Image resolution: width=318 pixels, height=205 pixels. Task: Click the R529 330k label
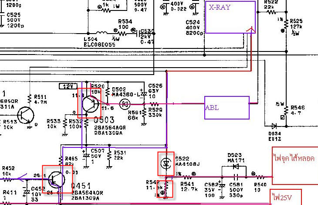pyautogui.click(x=156, y=112)
